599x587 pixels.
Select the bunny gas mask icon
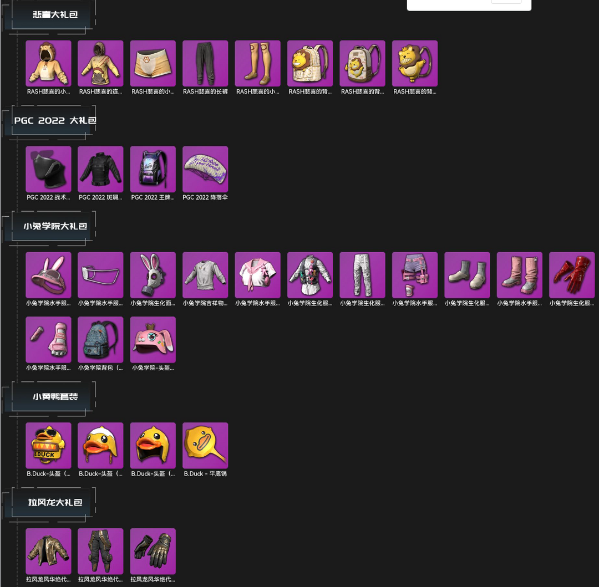pos(153,275)
